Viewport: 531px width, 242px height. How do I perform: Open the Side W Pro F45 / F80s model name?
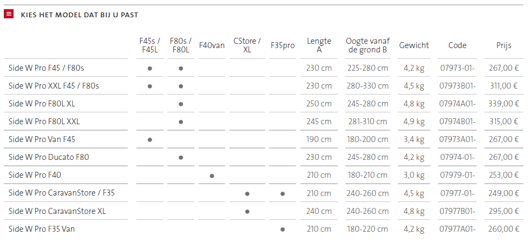[x=47, y=68]
